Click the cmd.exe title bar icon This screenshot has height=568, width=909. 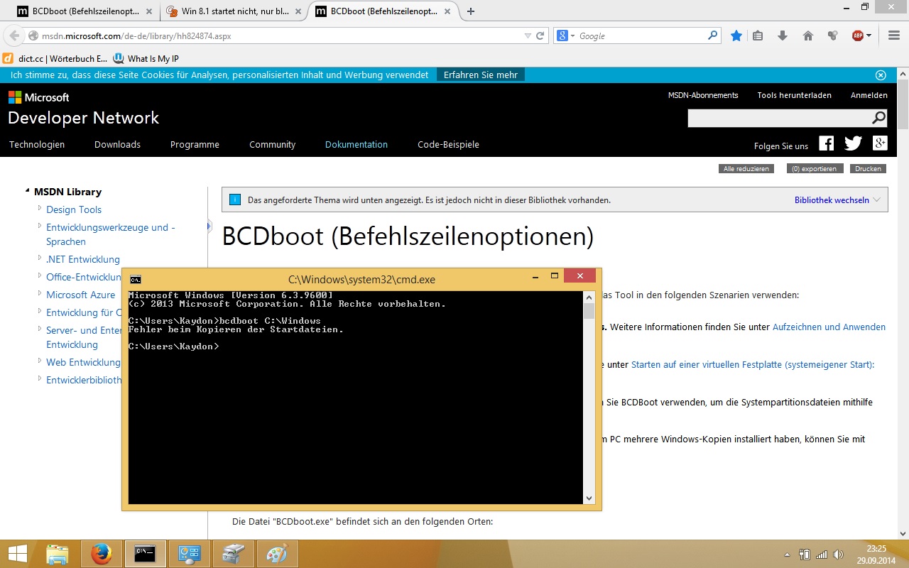pyautogui.click(x=136, y=279)
